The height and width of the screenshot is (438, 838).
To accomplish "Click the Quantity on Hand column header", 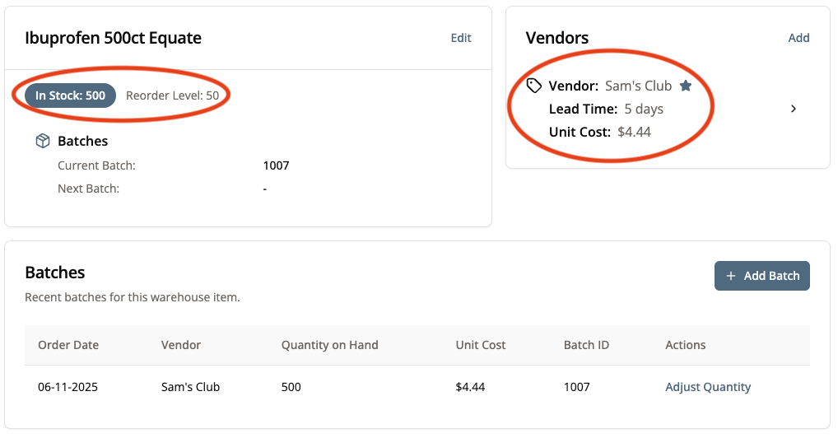I will 329,345.
